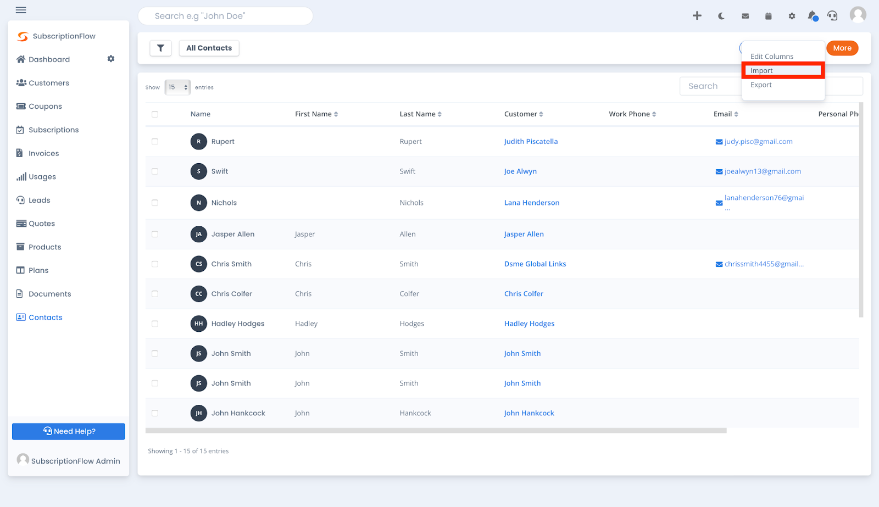Image resolution: width=879 pixels, height=507 pixels.
Task: Open Coupons in sidebar
Action: (39, 107)
